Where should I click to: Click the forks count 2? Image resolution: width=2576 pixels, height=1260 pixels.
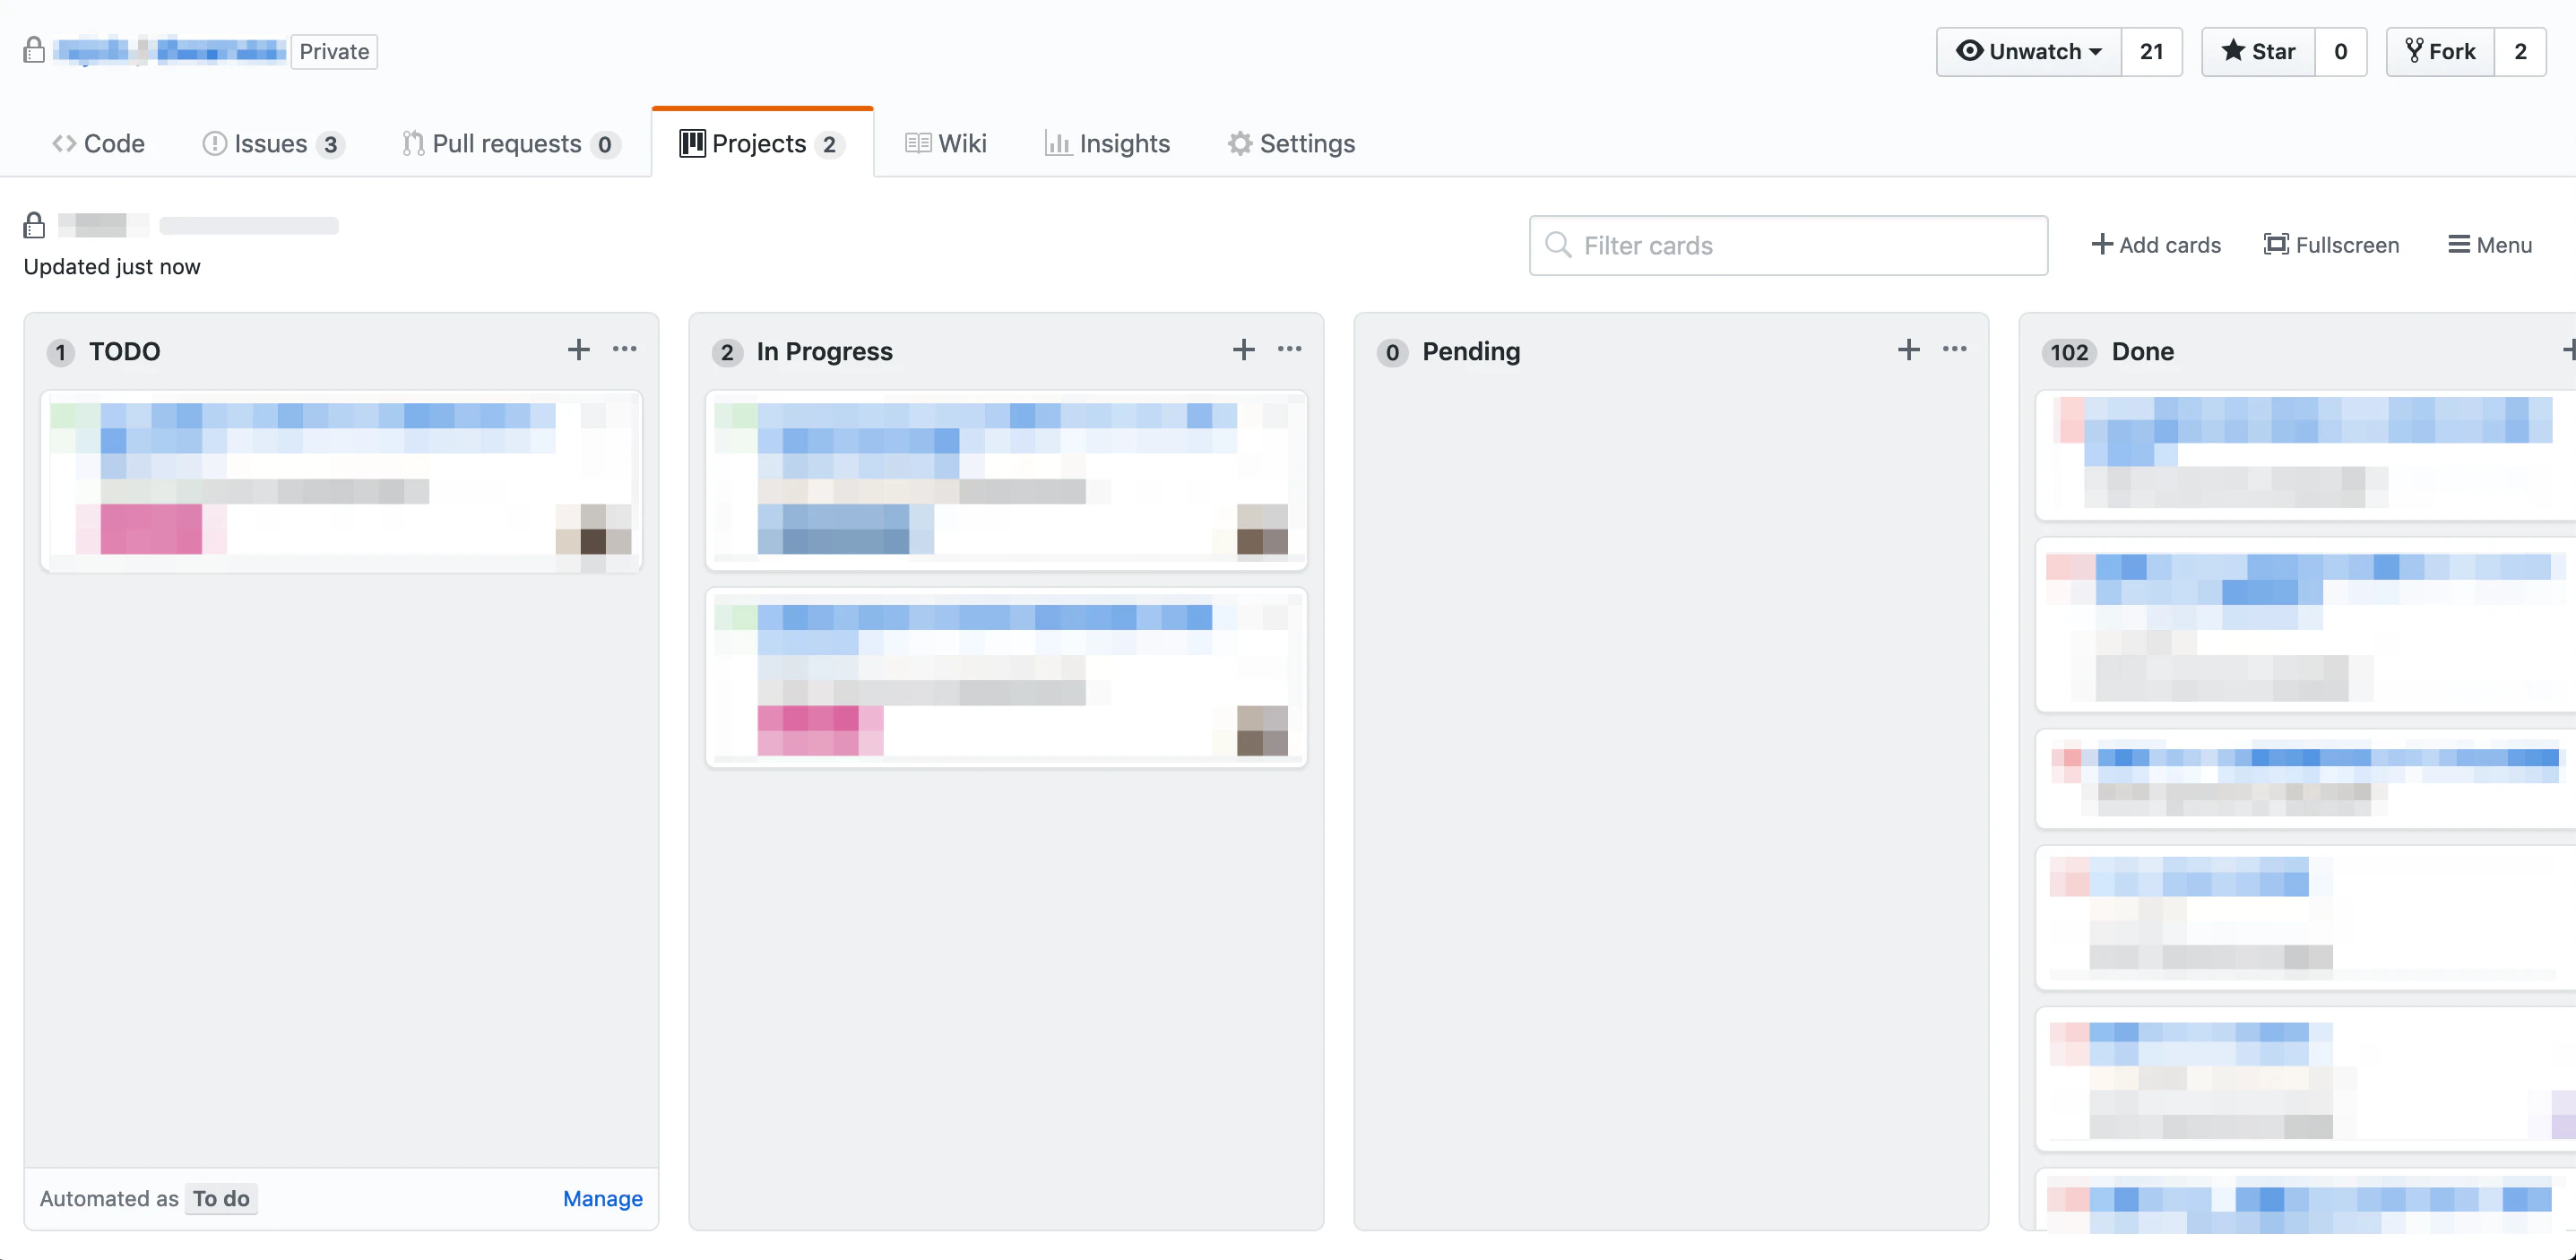2520,51
